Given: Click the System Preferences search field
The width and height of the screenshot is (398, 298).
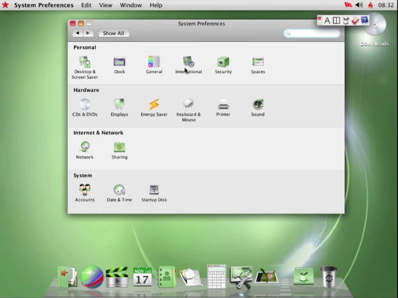Looking at the screenshot, I should click(314, 33).
